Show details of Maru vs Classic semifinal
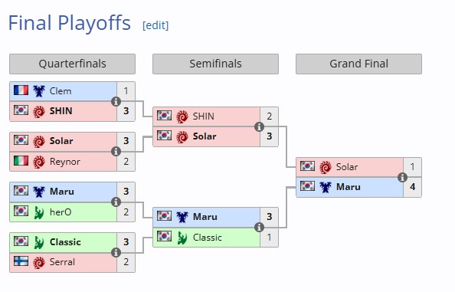Viewport: 455px width, 292px height. (x=259, y=227)
